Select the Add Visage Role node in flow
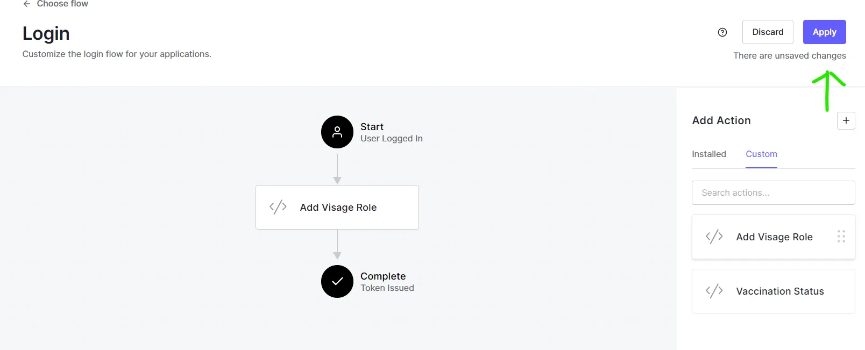 click(x=338, y=208)
